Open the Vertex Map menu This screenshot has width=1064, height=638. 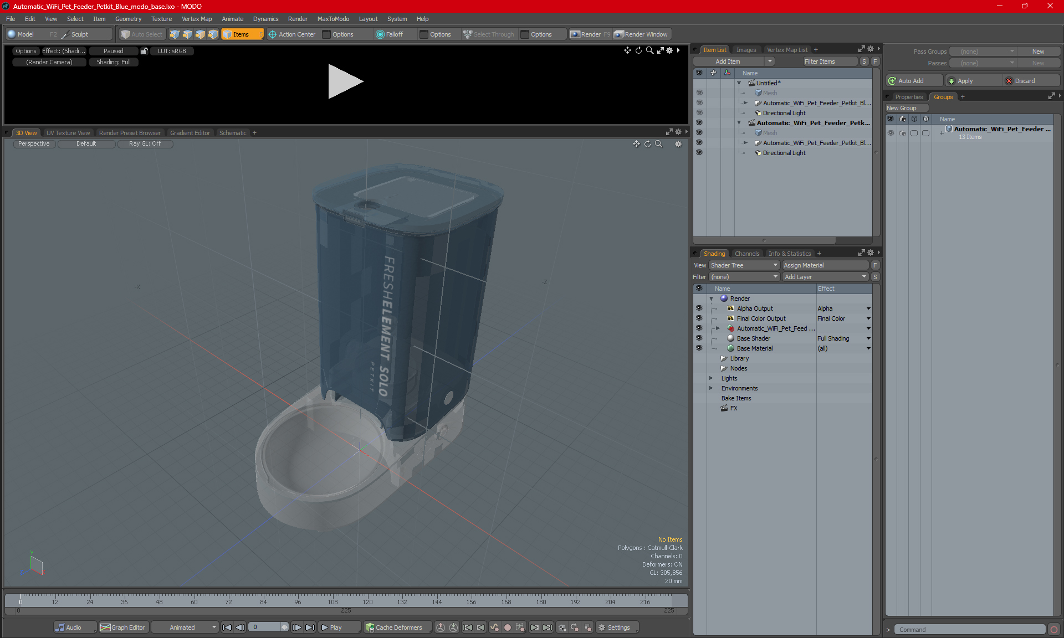197,19
